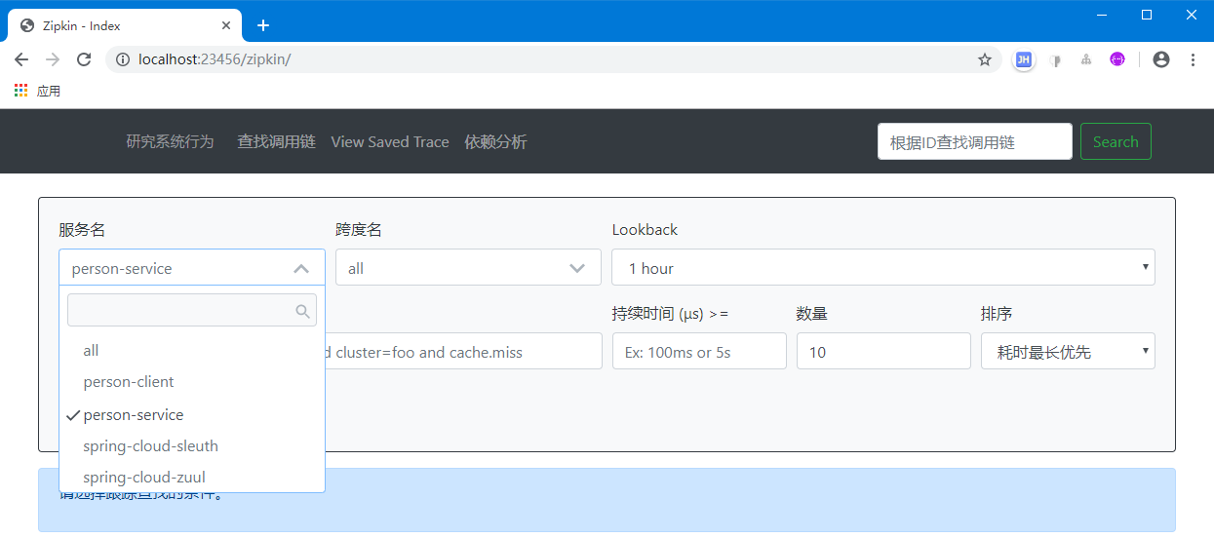Open a new browser tab
This screenshot has height=538, width=1214.
(262, 25)
